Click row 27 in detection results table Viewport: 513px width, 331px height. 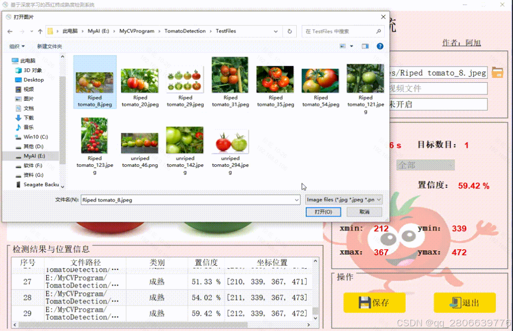click(161, 282)
